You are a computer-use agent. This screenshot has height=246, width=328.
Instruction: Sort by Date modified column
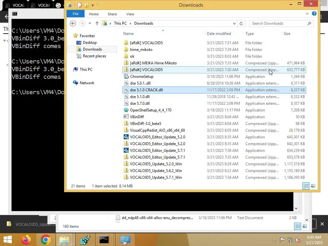[219, 33]
